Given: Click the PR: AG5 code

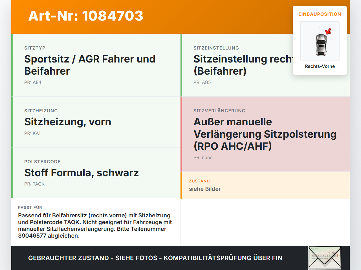Looking at the screenshot, I should point(202,82).
